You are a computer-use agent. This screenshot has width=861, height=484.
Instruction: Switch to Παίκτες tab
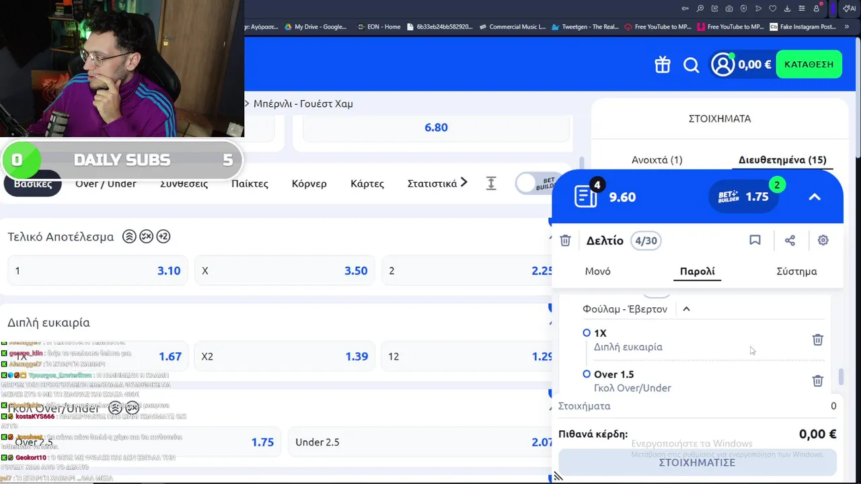pos(250,184)
